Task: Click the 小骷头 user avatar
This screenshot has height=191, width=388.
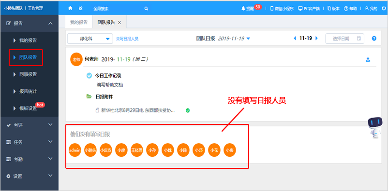Action: [90, 150]
